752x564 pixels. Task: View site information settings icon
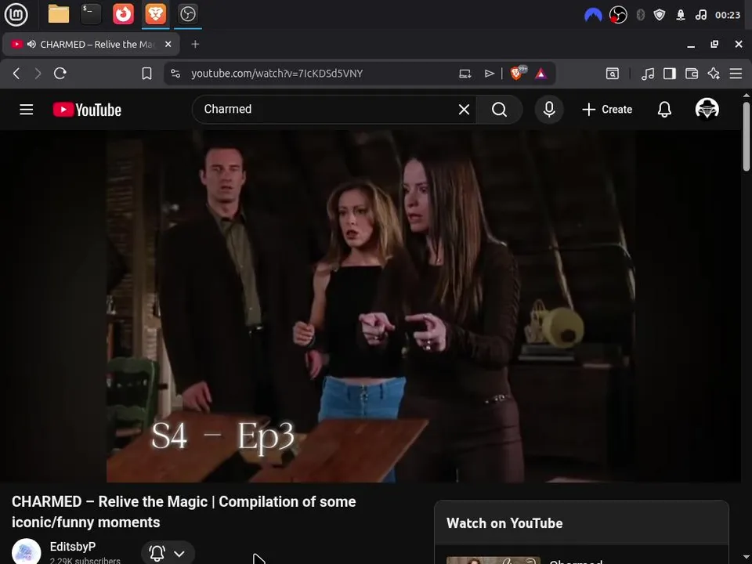point(175,74)
